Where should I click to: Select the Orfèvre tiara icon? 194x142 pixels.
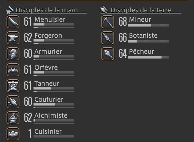click(x=13, y=70)
